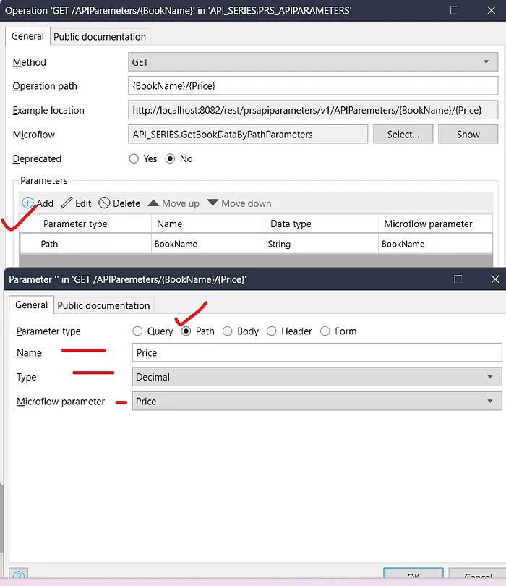Select the Query parameter type radio
The image size is (506, 586).
point(138,331)
